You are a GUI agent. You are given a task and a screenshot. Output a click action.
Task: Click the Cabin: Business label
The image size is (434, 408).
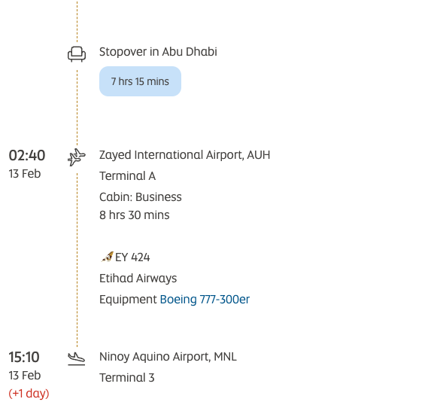[141, 197]
